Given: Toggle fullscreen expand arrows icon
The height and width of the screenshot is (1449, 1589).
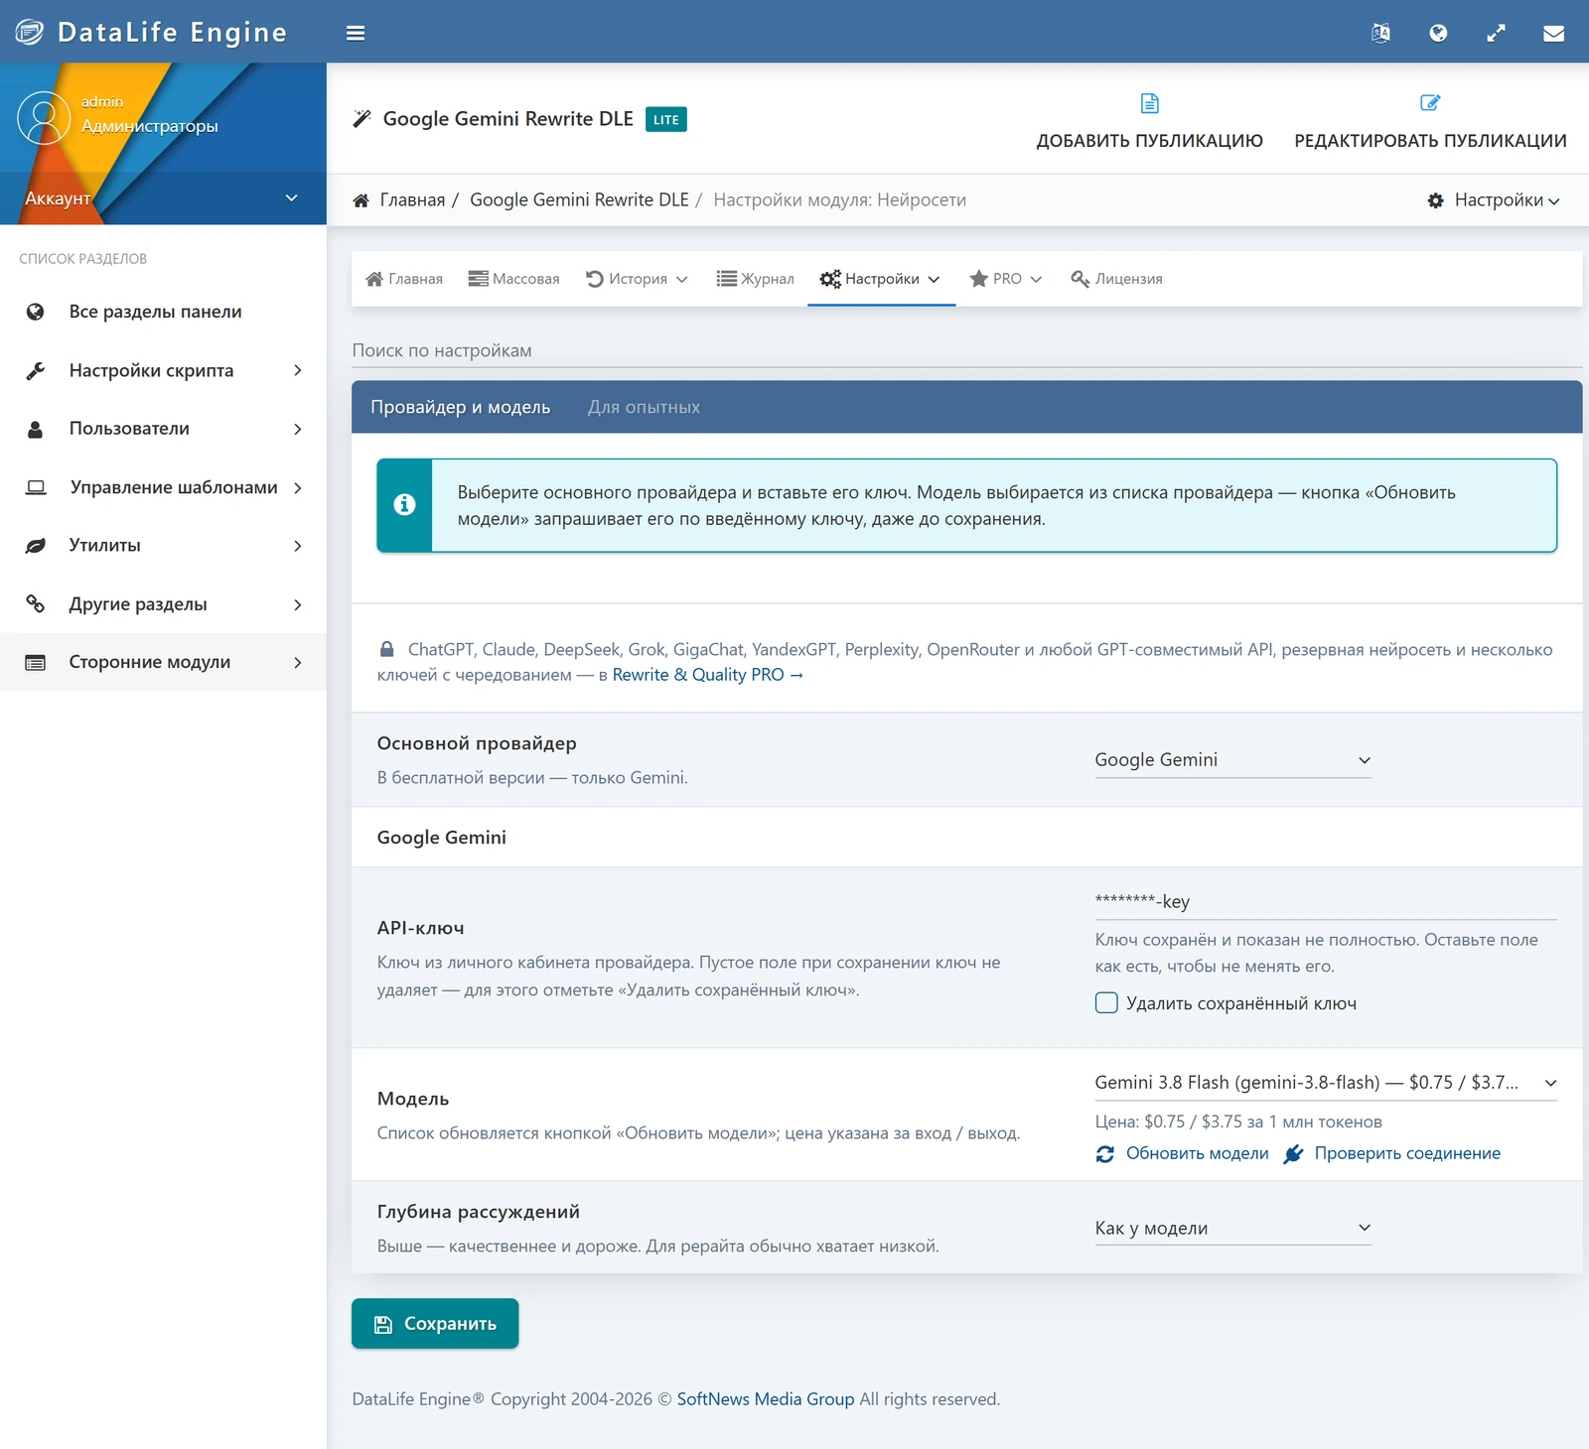Looking at the screenshot, I should point(1496,33).
